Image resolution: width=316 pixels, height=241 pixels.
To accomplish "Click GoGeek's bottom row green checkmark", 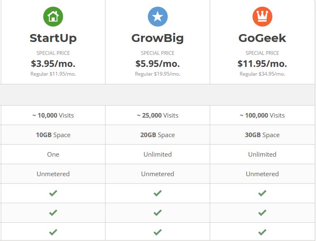I will point(262,232).
